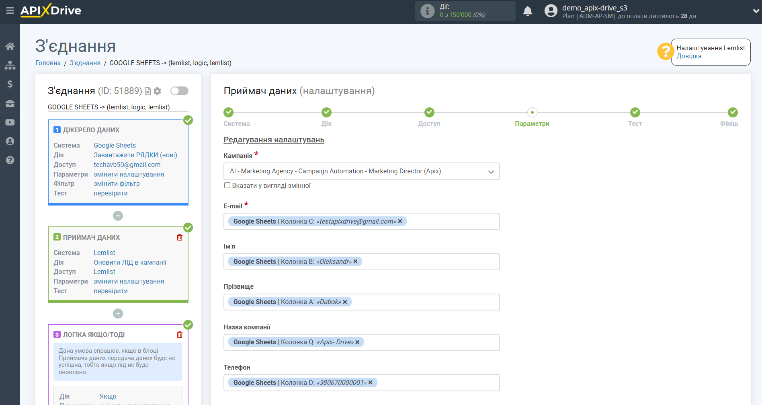This screenshot has width=762, height=405.
Task: Go to the Фініш step
Action: click(733, 112)
